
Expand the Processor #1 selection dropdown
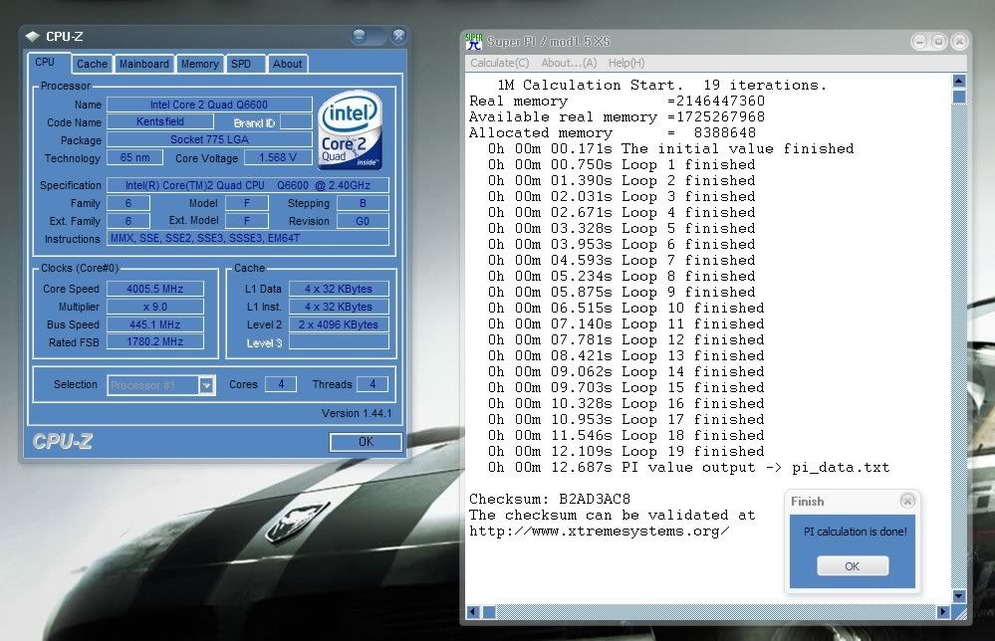[x=206, y=385]
